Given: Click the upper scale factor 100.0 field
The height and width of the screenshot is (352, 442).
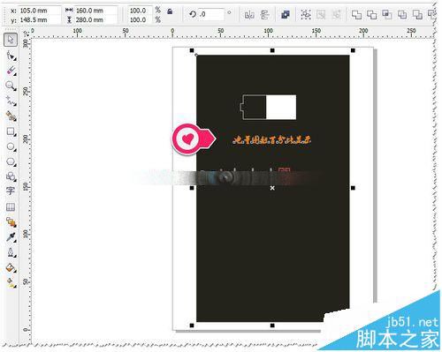Looking at the screenshot, I should tap(140, 11).
